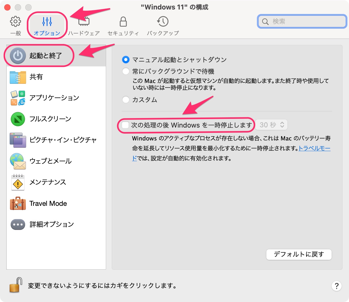Select the カスタム radio button
The width and height of the screenshot is (349, 302).
coord(126,100)
